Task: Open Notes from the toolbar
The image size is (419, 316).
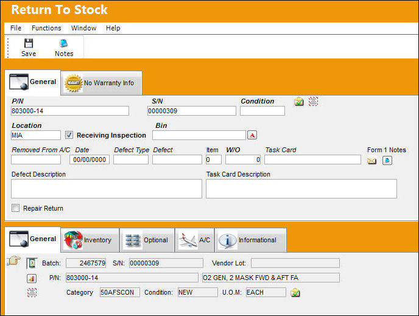Action: coord(64,47)
